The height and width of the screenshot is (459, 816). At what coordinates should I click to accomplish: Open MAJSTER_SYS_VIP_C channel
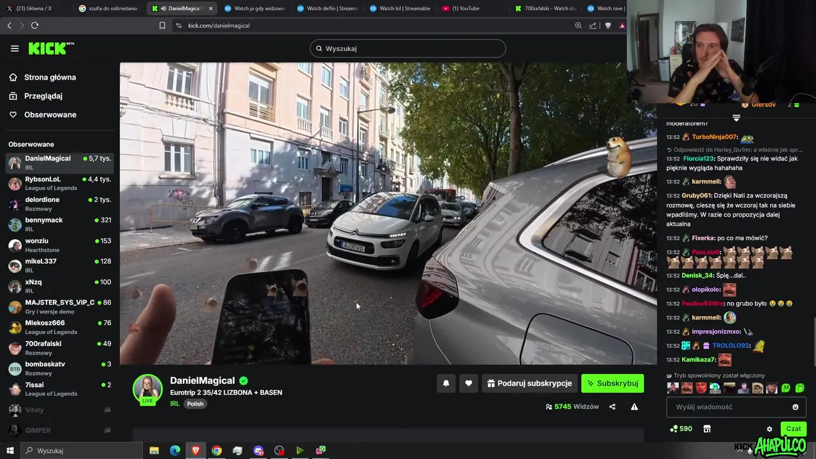(x=60, y=306)
